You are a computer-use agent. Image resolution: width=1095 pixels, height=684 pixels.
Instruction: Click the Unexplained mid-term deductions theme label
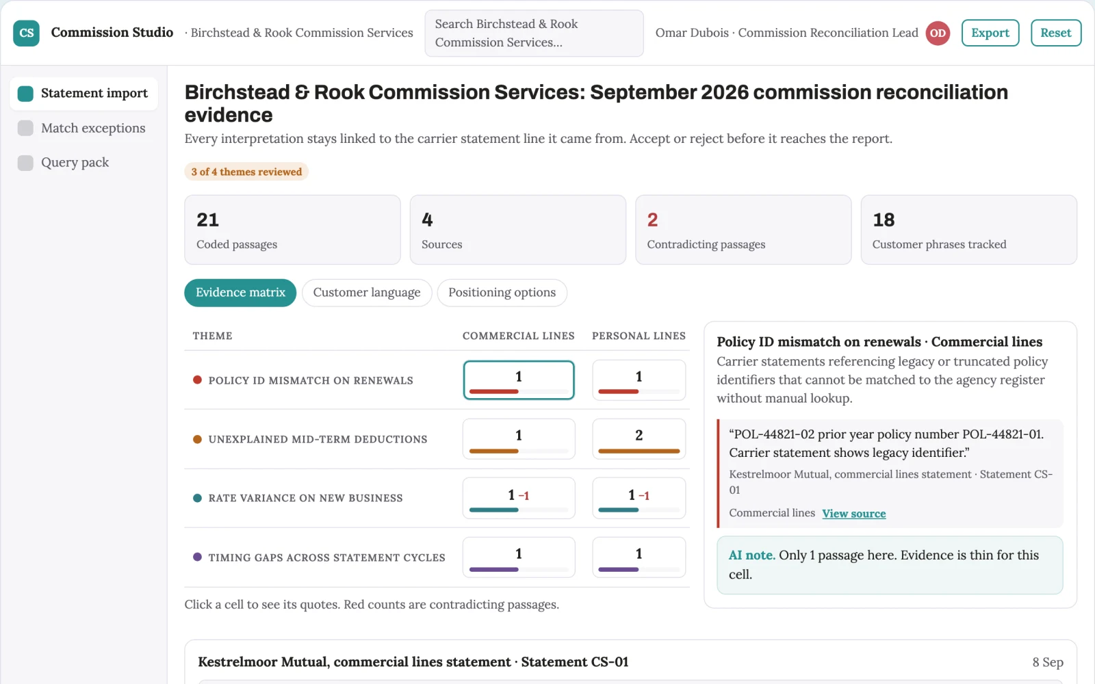tap(318, 439)
